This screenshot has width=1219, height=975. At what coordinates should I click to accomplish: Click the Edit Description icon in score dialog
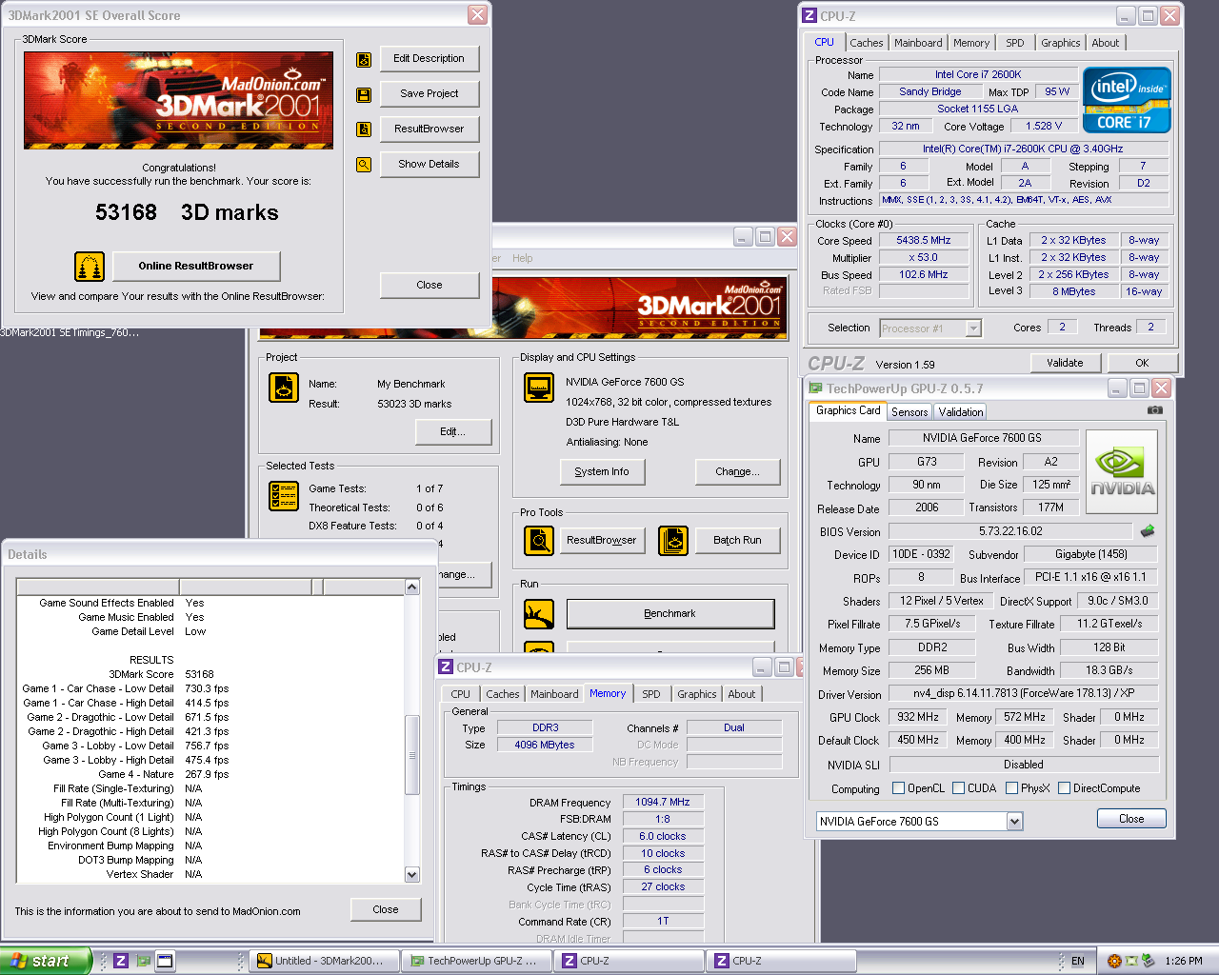[x=364, y=60]
